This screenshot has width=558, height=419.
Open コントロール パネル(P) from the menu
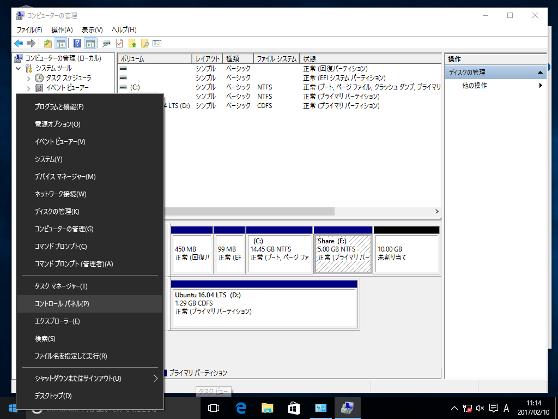pos(90,303)
